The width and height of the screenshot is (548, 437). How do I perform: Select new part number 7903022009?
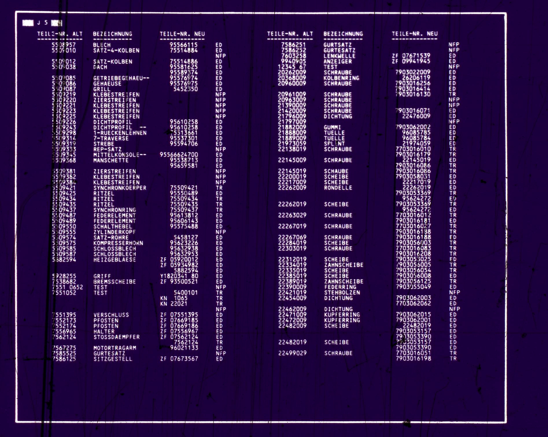pyautogui.click(x=413, y=72)
